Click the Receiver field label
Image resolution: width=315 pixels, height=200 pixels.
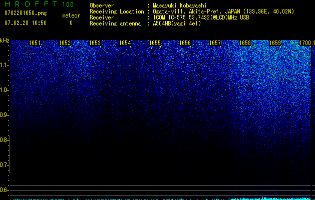point(102,17)
